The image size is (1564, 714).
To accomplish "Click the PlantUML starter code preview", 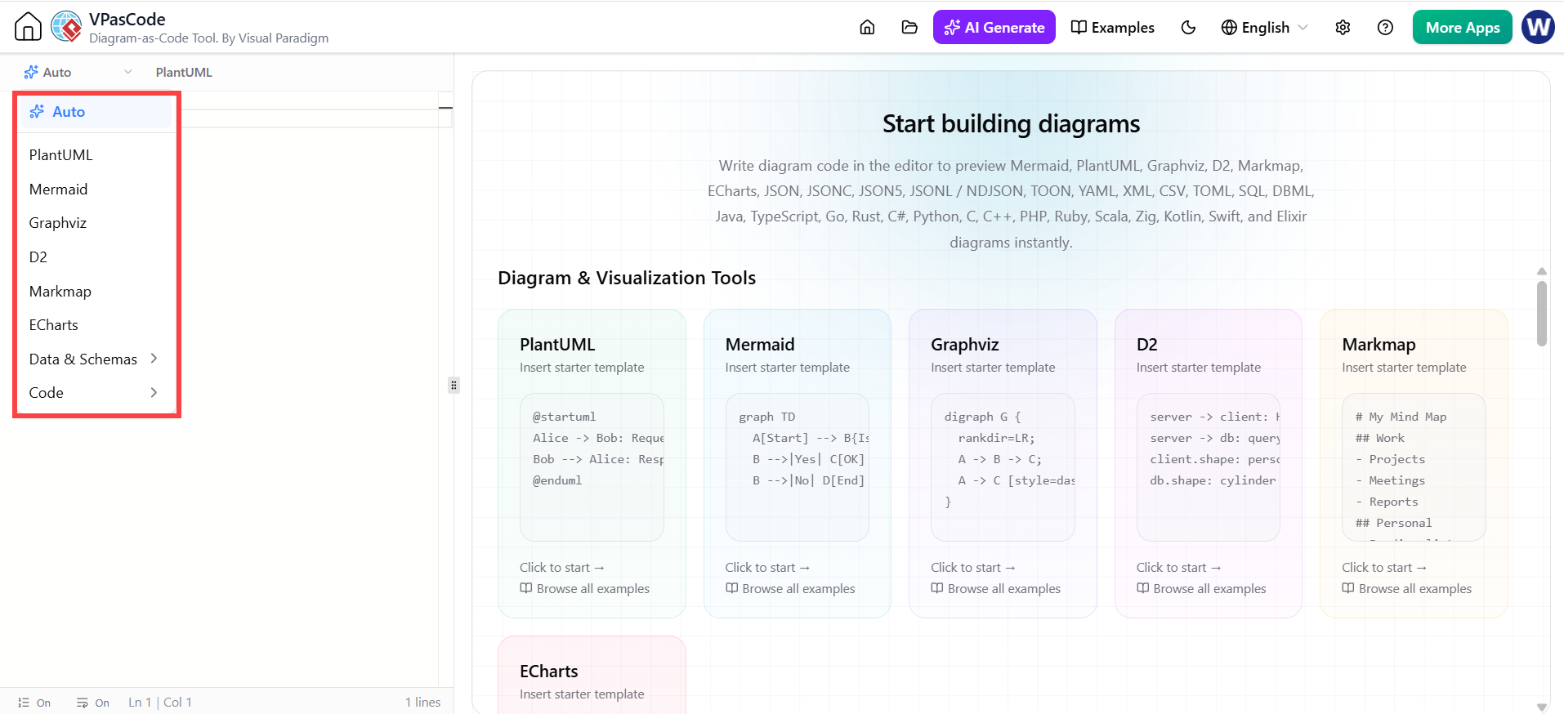I will tap(592, 467).
